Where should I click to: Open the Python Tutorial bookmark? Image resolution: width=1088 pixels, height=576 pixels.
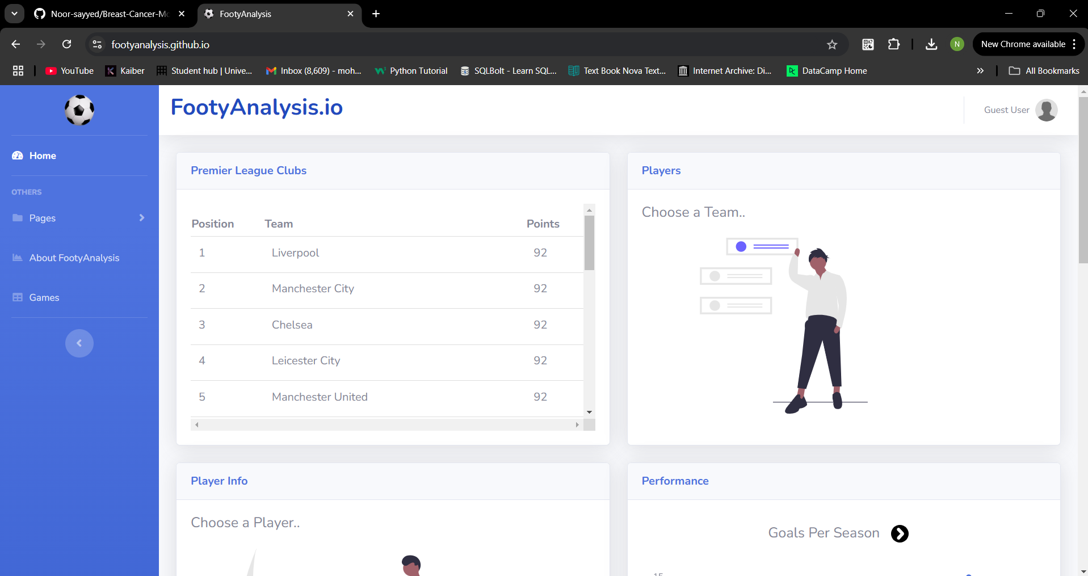[411, 71]
